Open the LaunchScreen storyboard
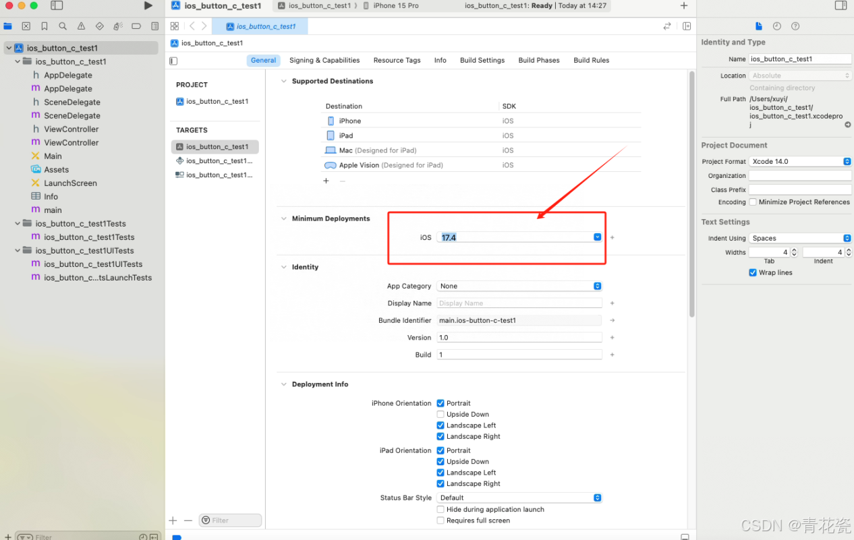Viewport: 854px width, 540px height. pos(70,183)
